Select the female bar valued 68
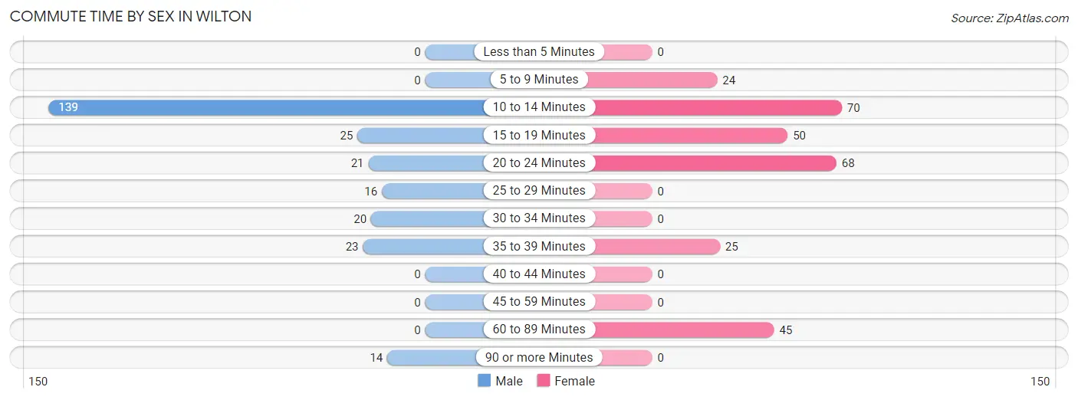The height and width of the screenshot is (400, 1078). pos(715,163)
